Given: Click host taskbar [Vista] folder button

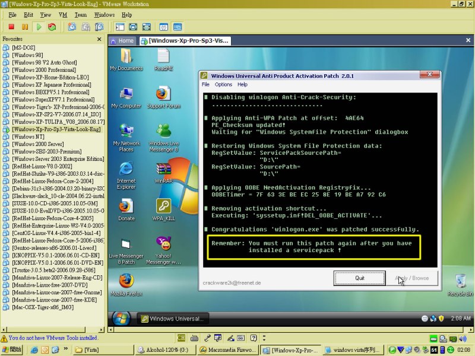Looking at the screenshot, I should click(103, 349).
